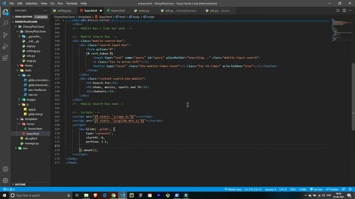This screenshot has height=199, width=355.
Task: Collapse the js folder
Action: (x=27, y=104)
